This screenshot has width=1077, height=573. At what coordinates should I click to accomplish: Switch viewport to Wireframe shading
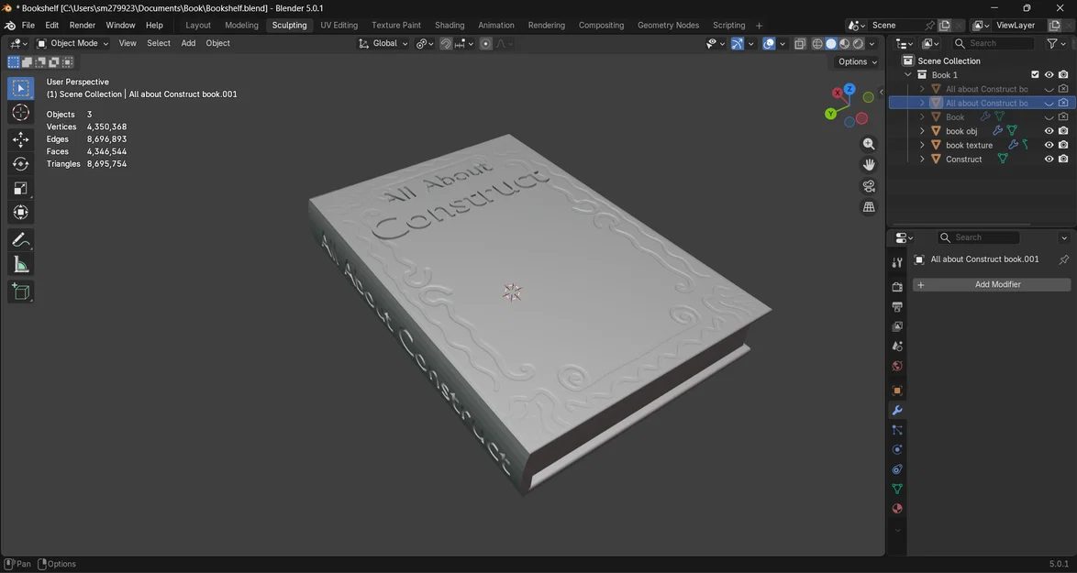[x=817, y=43]
